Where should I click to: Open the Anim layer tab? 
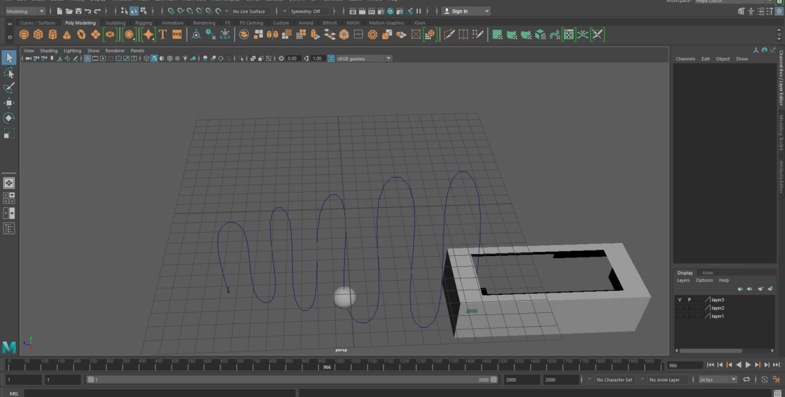(x=707, y=272)
